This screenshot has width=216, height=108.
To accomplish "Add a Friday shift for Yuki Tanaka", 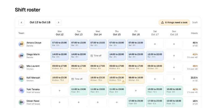I will 136,91.
